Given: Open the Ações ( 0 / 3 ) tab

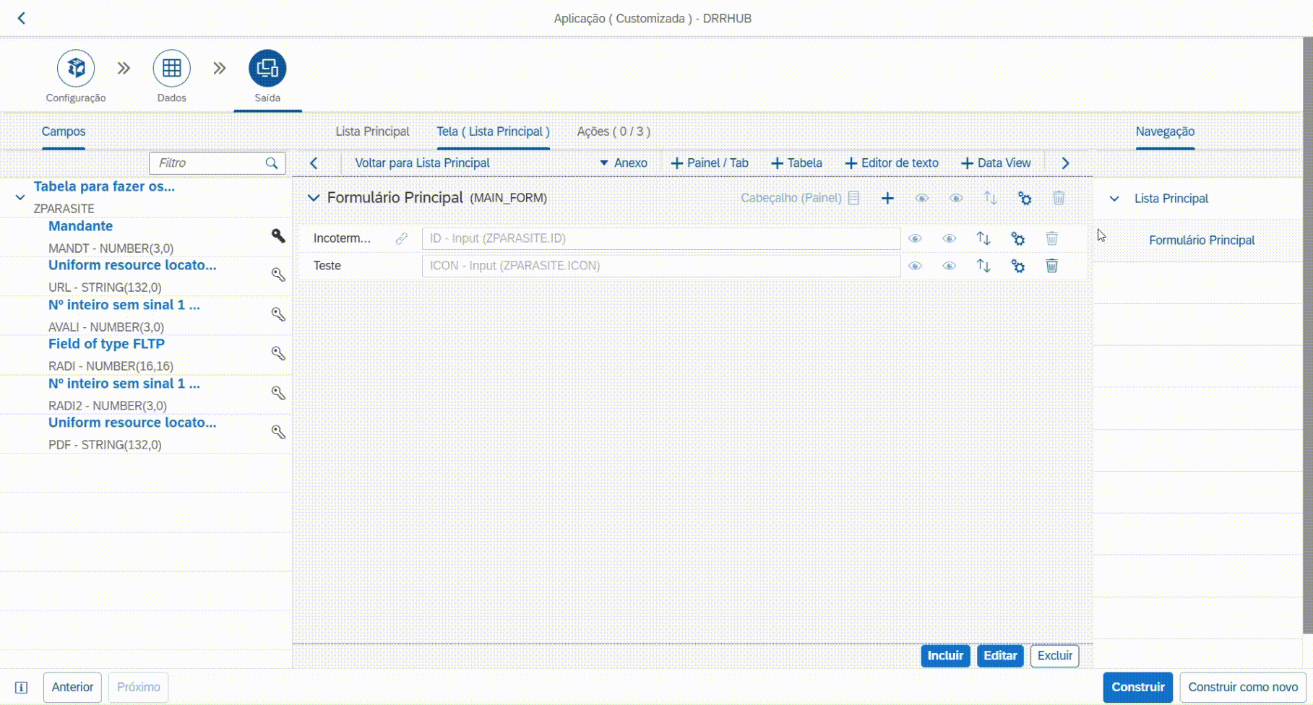Looking at the screenshot, I should pyautogui.click(x=613, y=131).
